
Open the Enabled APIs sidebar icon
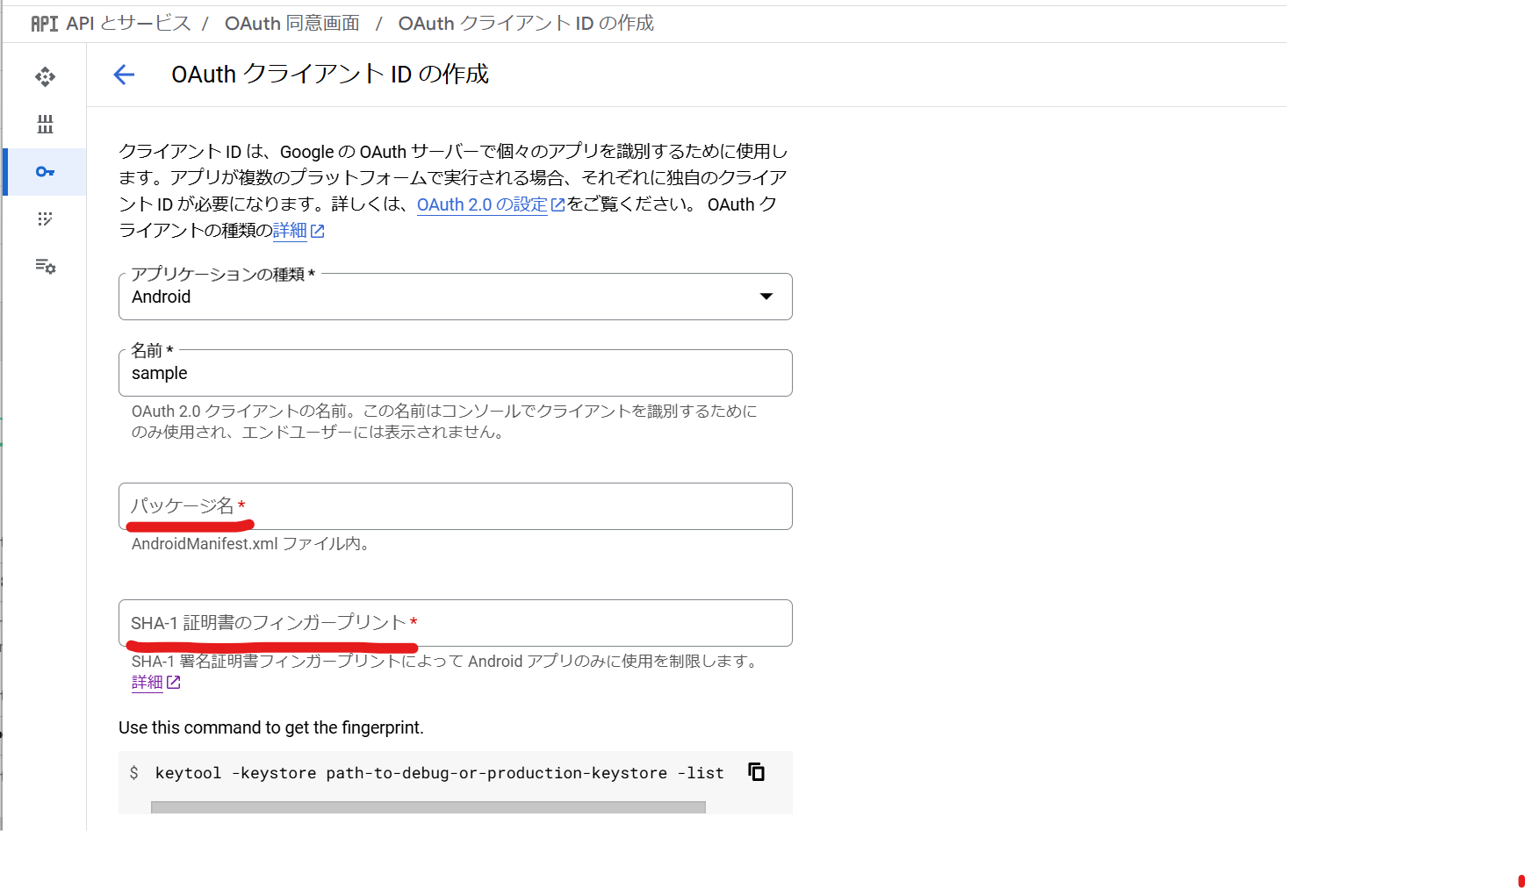[45, 77]
